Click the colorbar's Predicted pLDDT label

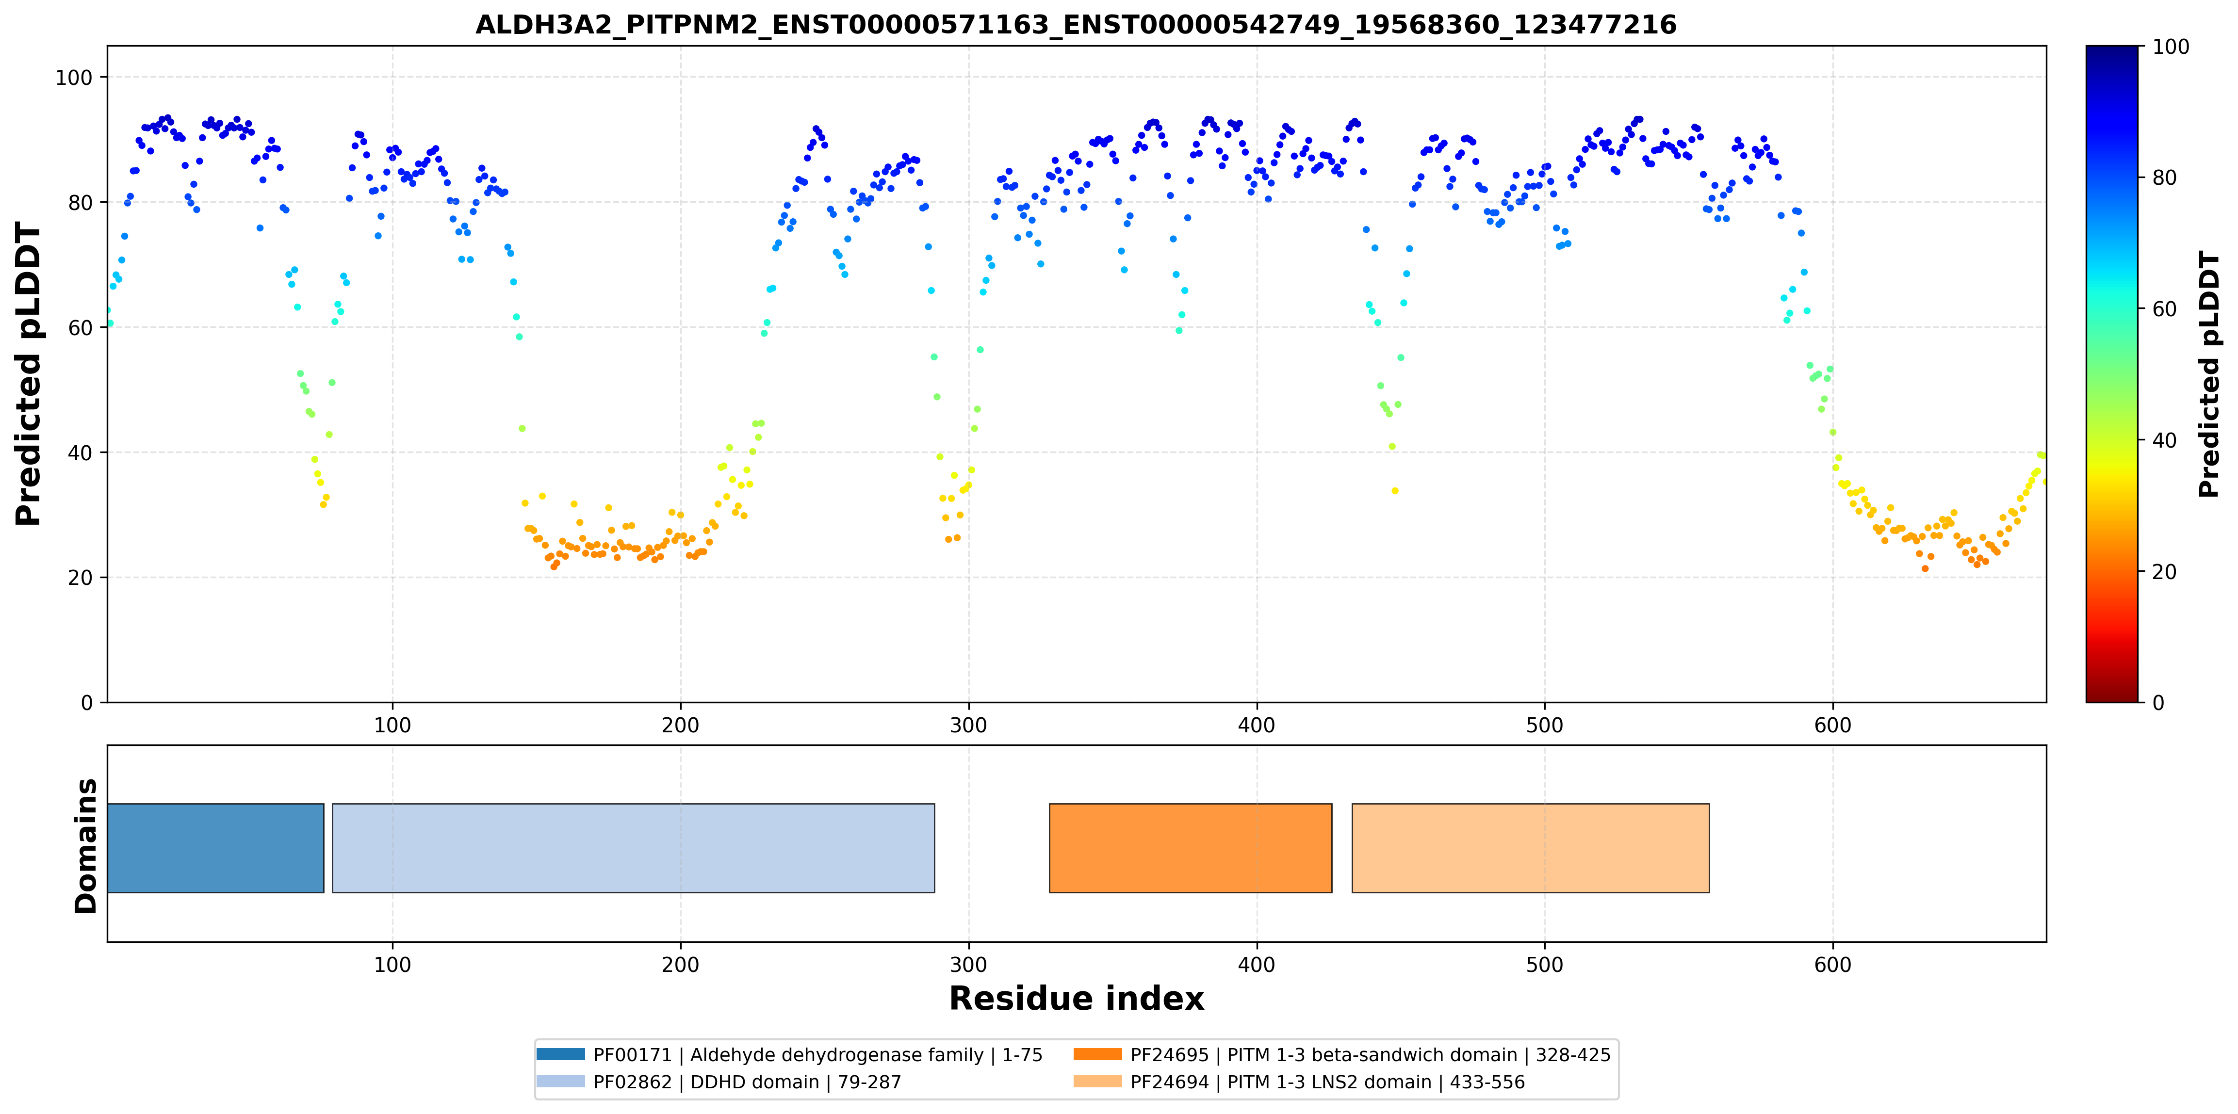click(2208, 374)
